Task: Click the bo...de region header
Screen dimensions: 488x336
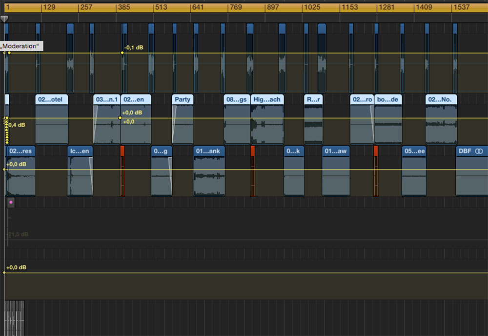Action: [388, 99]
